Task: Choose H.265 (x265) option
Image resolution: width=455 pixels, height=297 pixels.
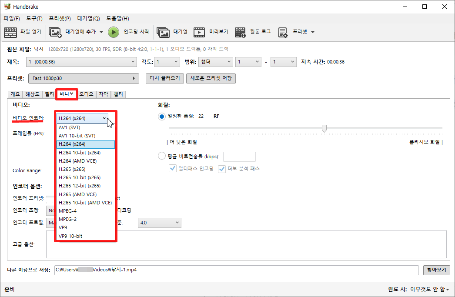Action: coord(86,169)
